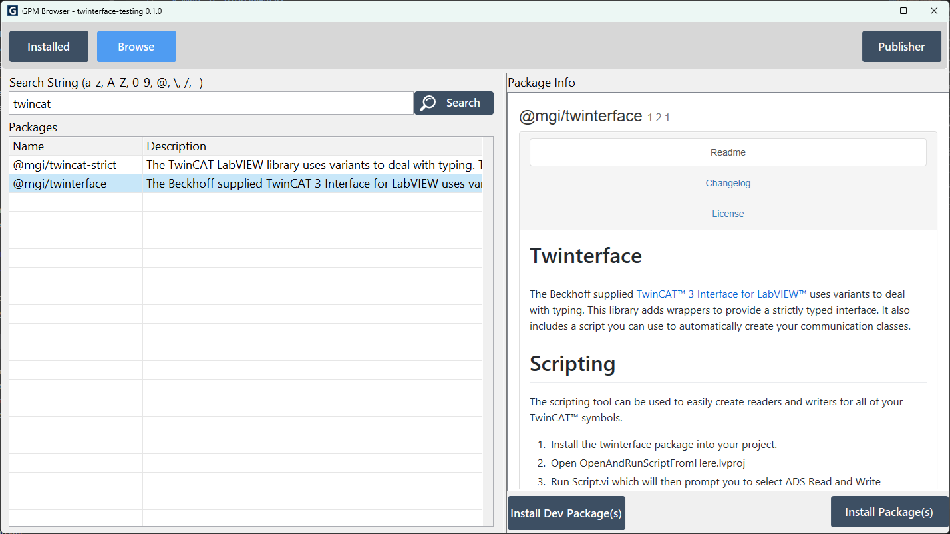Open the License tab
The height and width of the screenshot is (534, 950).
[x=728, y=214]
